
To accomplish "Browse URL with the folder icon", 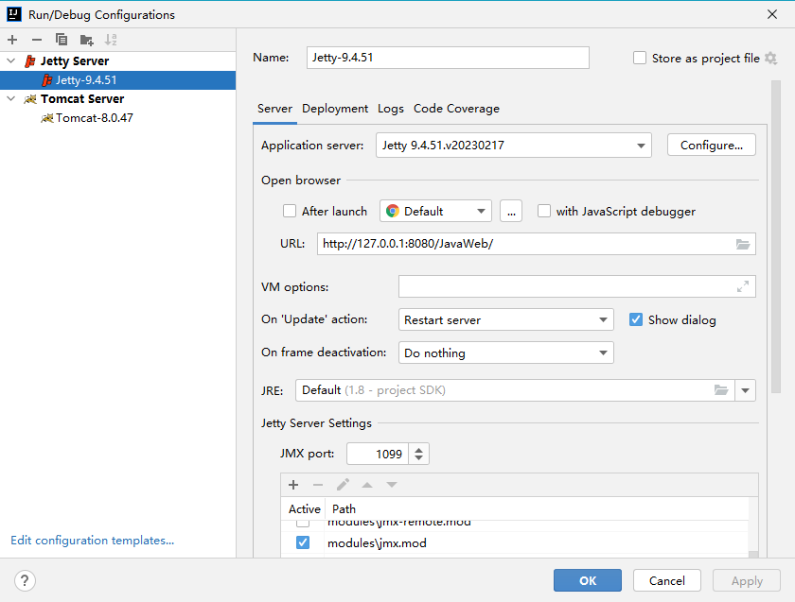I will coord(743,244).
